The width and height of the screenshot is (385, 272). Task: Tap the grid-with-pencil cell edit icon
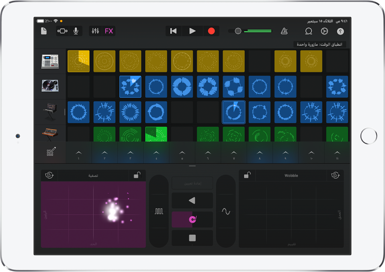coord(50,152)
